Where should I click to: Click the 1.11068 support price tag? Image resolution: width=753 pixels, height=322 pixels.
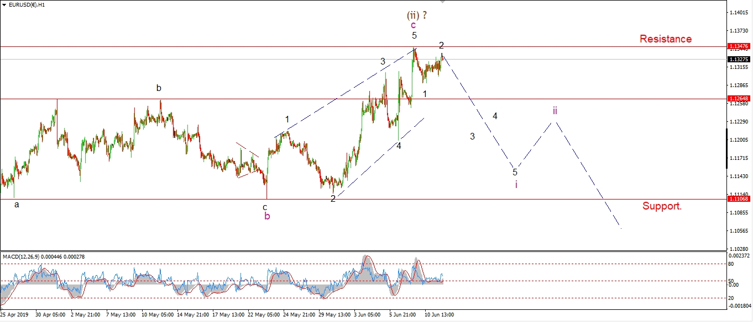click(739, 199)
